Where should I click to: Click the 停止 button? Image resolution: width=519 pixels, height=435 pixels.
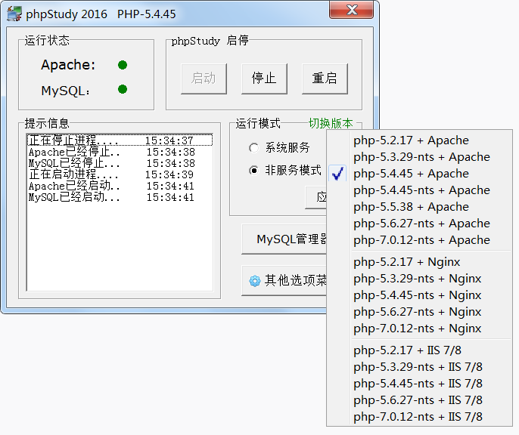[x=264, y=79]
